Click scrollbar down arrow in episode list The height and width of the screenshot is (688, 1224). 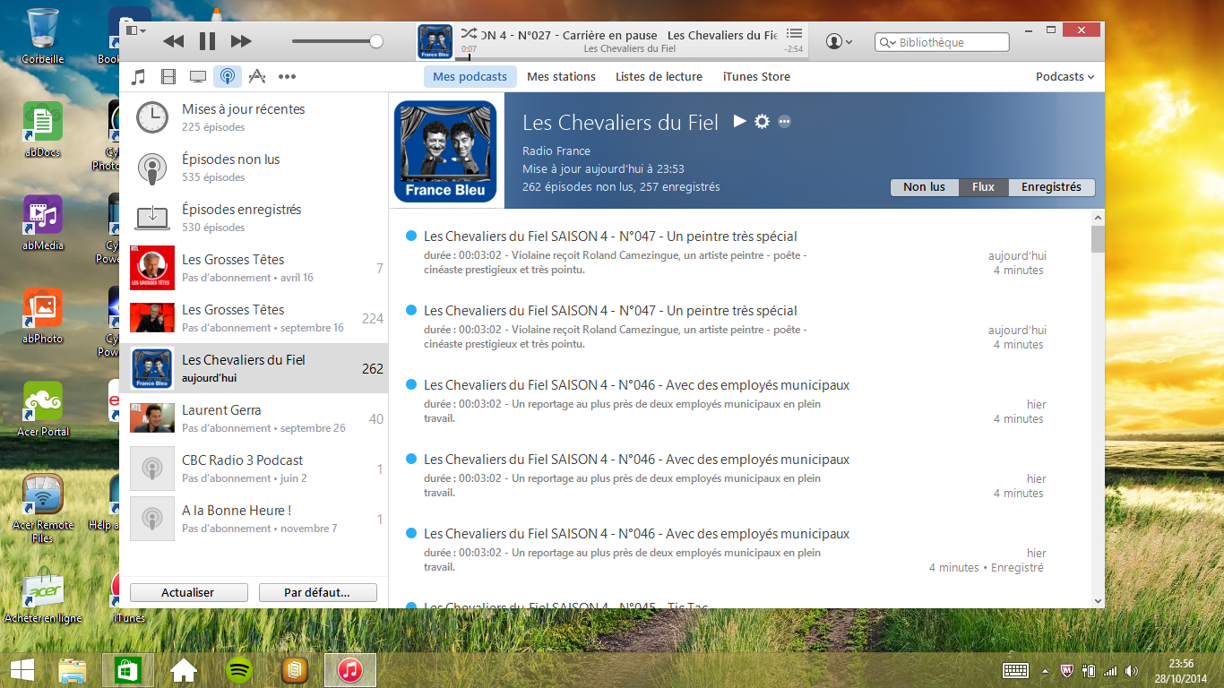click(1098, 601)
